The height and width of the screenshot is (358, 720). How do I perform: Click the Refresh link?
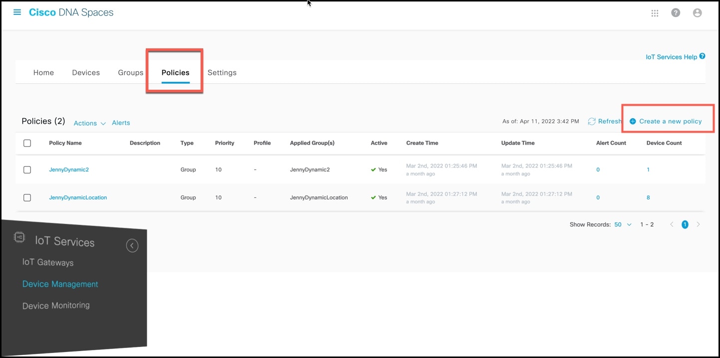tap(610, 121)
